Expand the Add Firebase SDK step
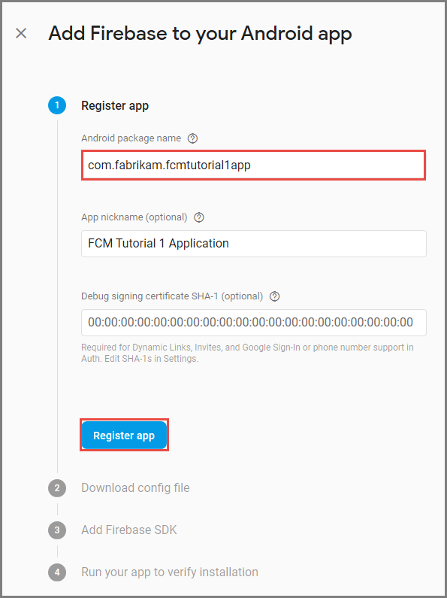This screenshot has height=598, width=447. click(x=129, y=530)
